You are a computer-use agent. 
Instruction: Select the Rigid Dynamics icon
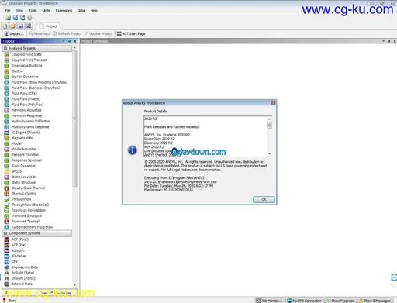7,166
